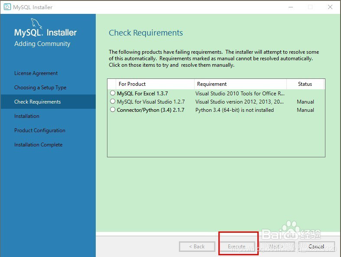Minimize the MySQL Installer window
341x257 pixels.
click(291, 7)
